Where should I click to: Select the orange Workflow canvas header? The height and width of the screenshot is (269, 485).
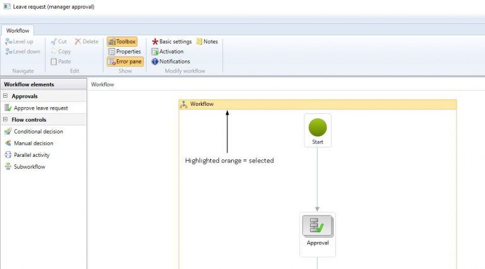318,105
